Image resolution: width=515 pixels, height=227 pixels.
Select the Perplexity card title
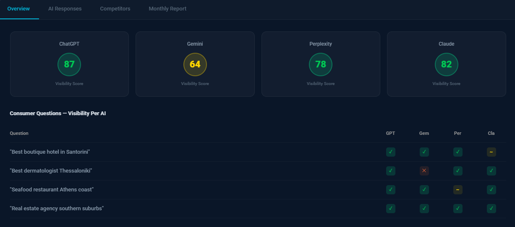coord(321,44)
